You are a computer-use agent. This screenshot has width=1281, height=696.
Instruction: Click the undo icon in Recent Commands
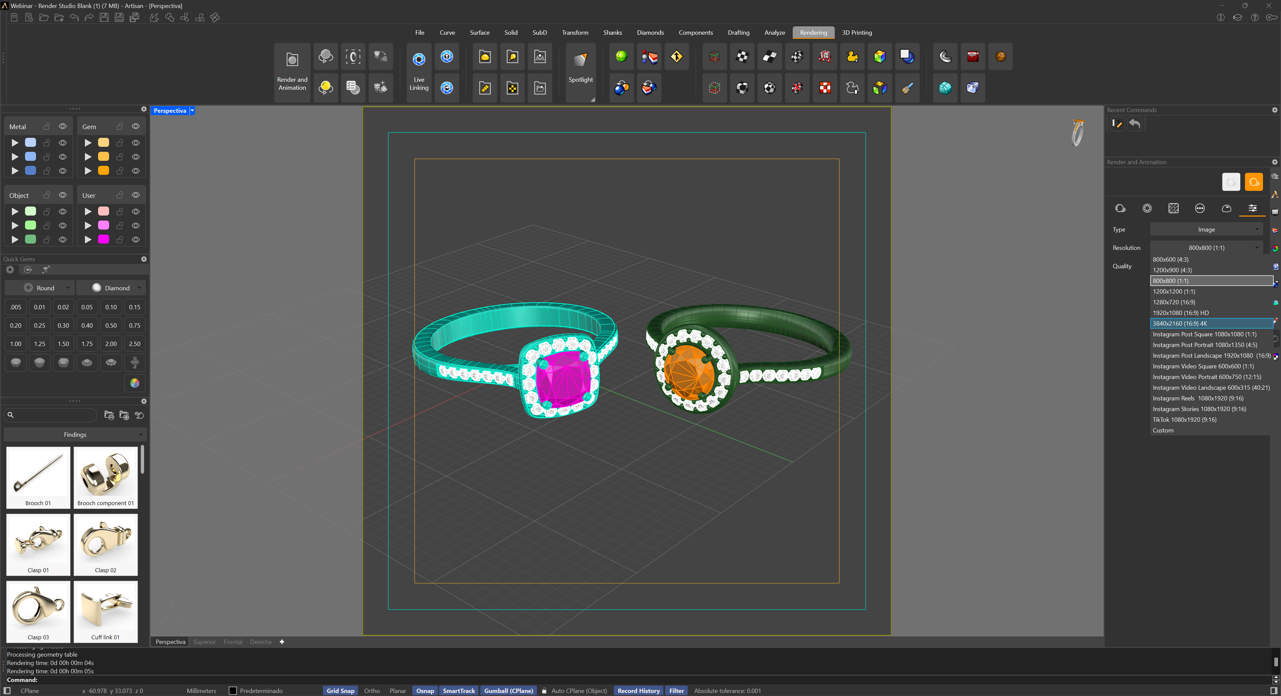point(1134,124)
